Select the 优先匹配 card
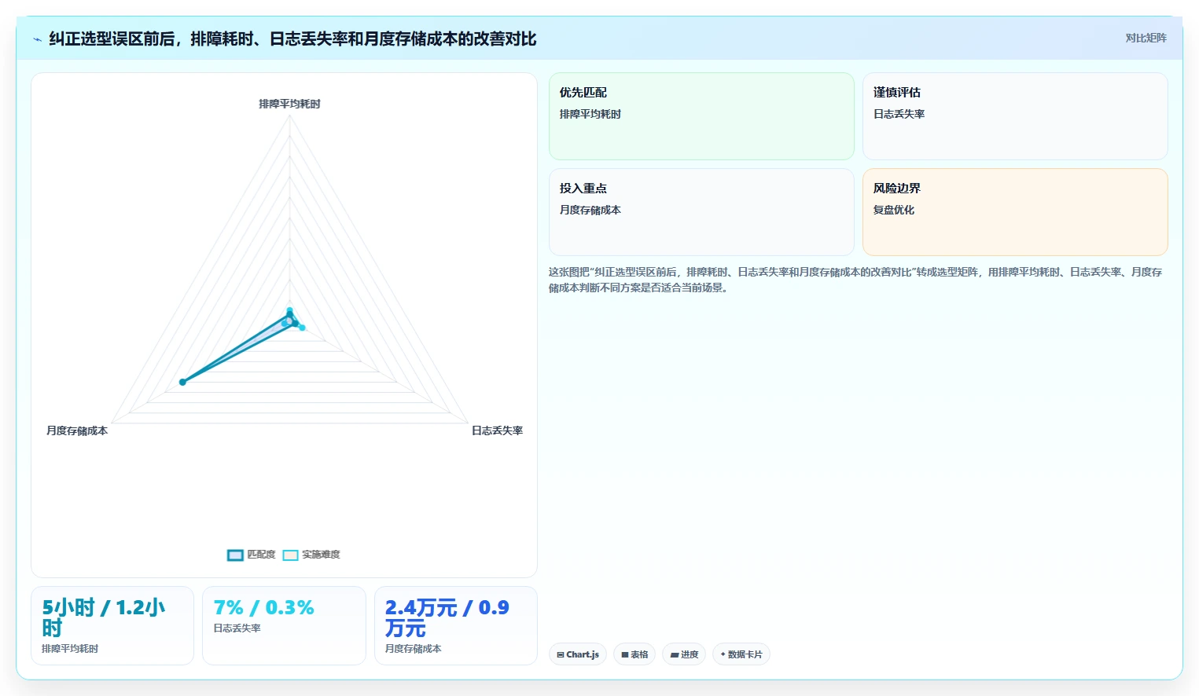 click(701, 116)
